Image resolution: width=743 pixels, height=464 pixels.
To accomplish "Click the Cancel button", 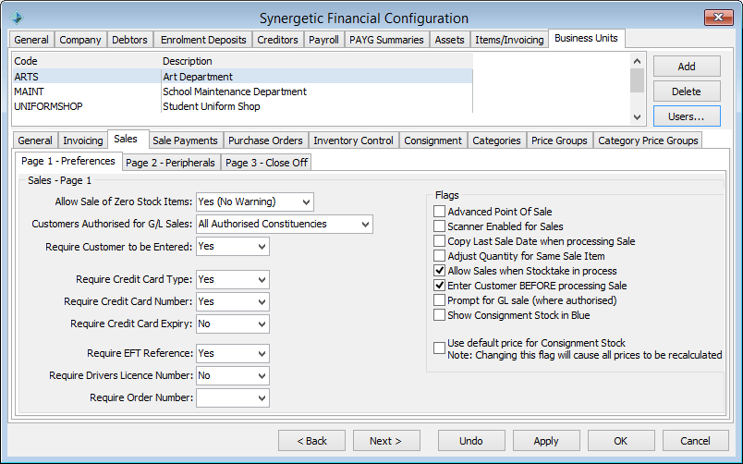I will (x=695, y=441).
